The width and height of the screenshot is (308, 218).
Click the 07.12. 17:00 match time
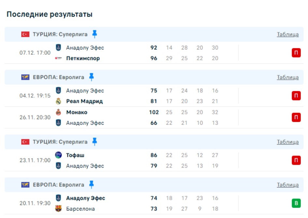[x=35, y=53]
